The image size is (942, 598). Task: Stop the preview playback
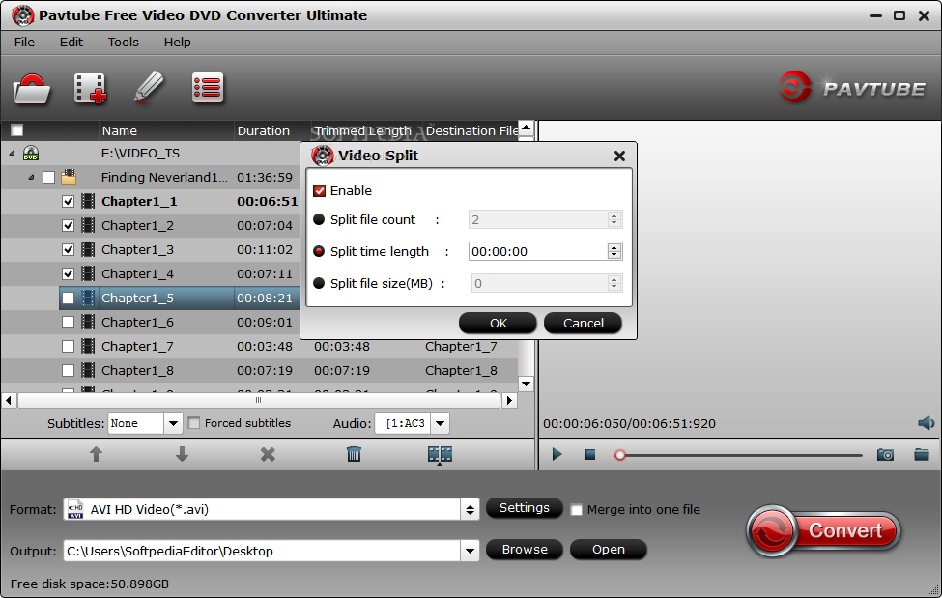(x=590, y=455)
